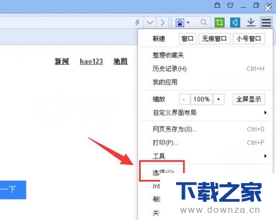Select 整理收藏夹 menu item

[x=205, y=55]
